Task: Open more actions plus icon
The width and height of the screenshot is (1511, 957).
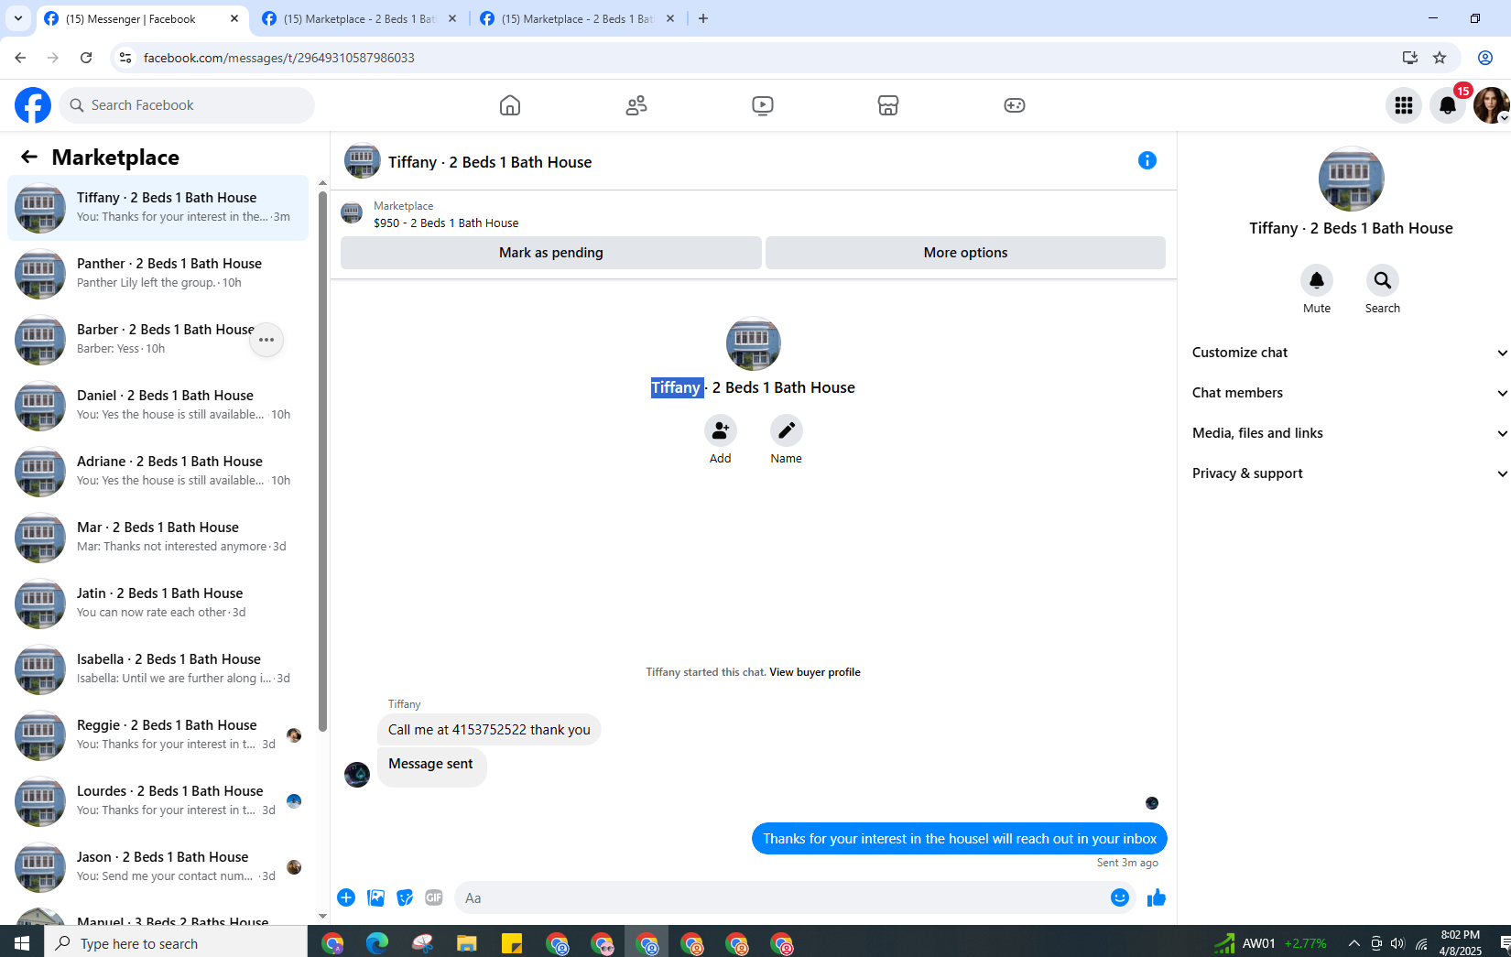Action: pos(346,897)
